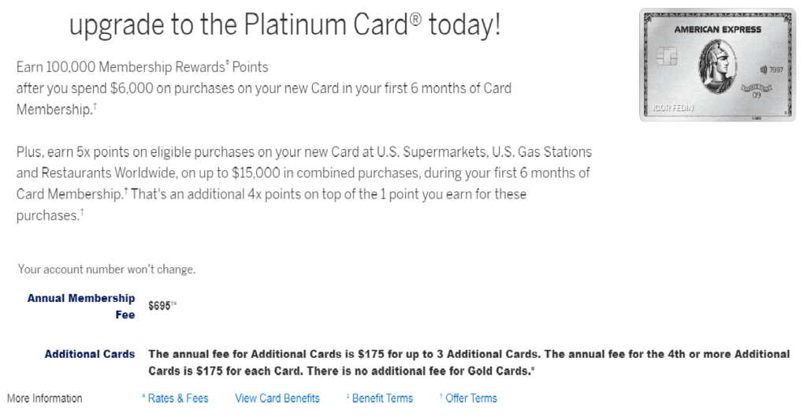Click the contactless symbol on card
The image size is (807, 417).
[763, 69]
